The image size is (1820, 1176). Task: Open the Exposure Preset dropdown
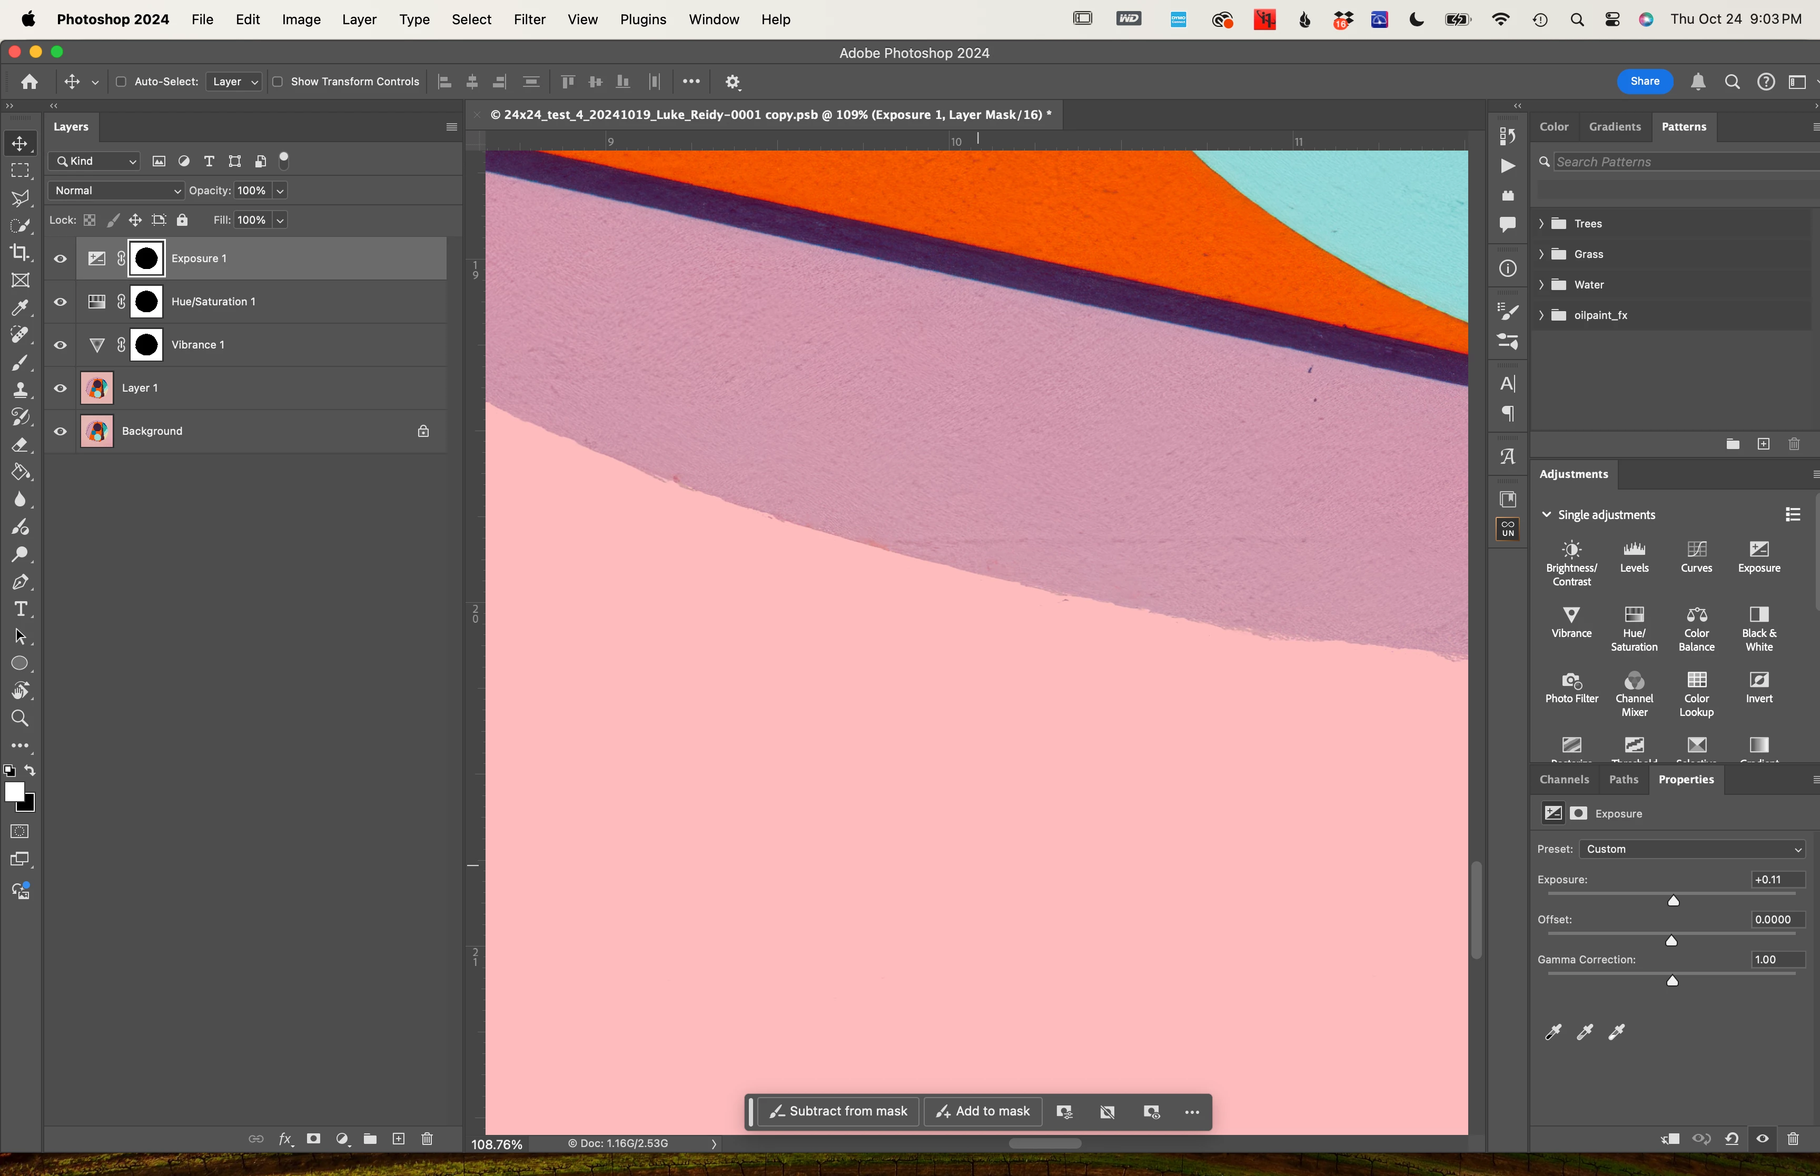point(1692,849)
